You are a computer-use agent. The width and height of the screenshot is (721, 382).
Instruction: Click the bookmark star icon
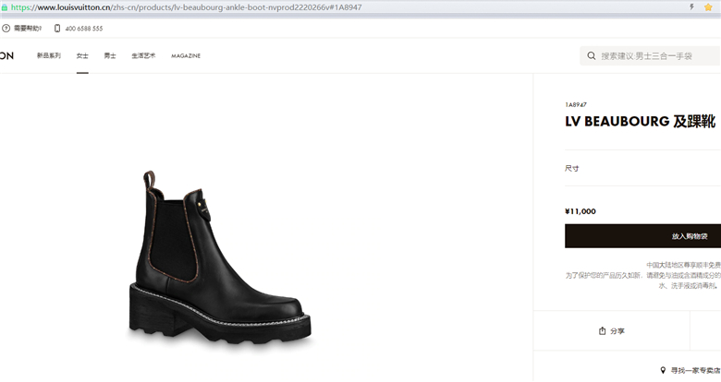708,6
